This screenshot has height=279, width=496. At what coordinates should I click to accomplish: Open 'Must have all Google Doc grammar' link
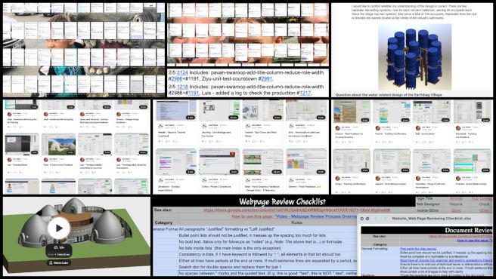[446, 261]
